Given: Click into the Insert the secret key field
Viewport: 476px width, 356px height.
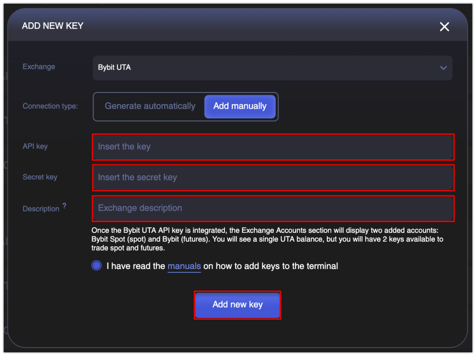Looking at the screenshot, I should coord(273,178).
